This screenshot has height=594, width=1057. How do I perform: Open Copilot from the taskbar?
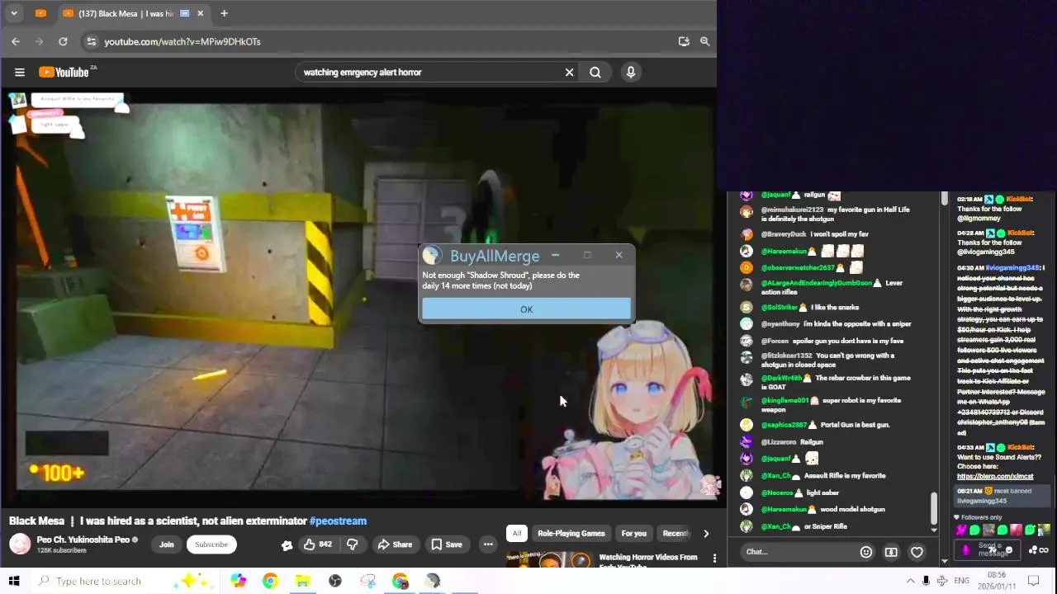pos(238,581)
